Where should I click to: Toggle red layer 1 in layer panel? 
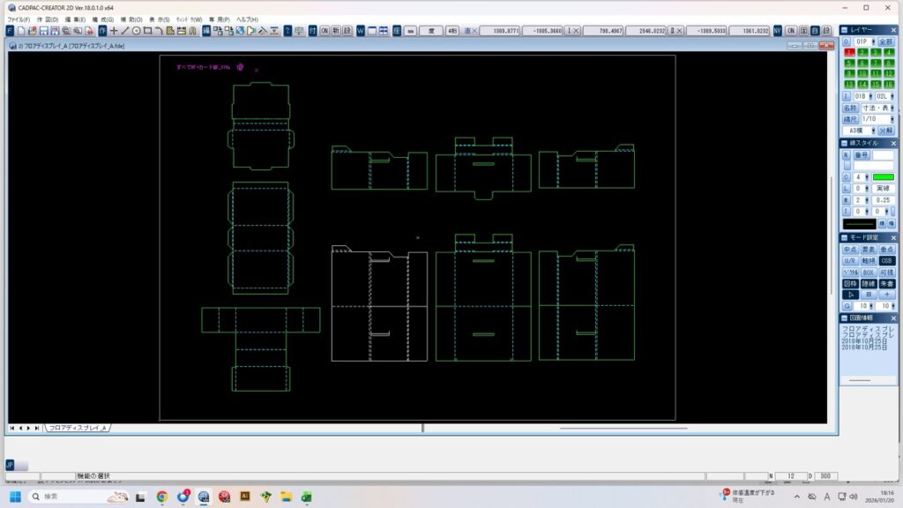point(849,52)
